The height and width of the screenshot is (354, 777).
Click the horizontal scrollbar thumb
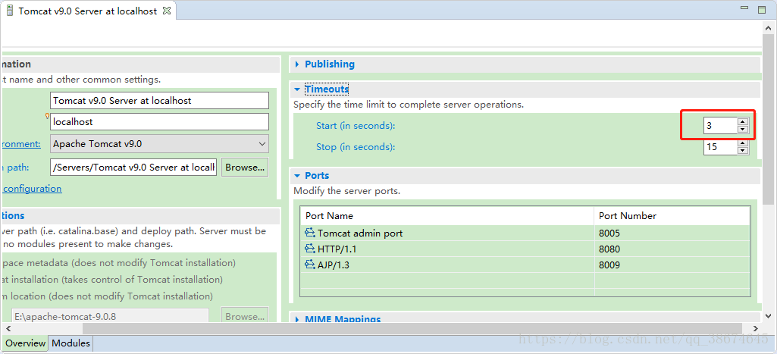coord(412,328)
